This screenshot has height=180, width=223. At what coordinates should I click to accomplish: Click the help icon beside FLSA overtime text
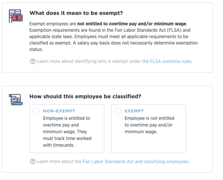point(33,61)
